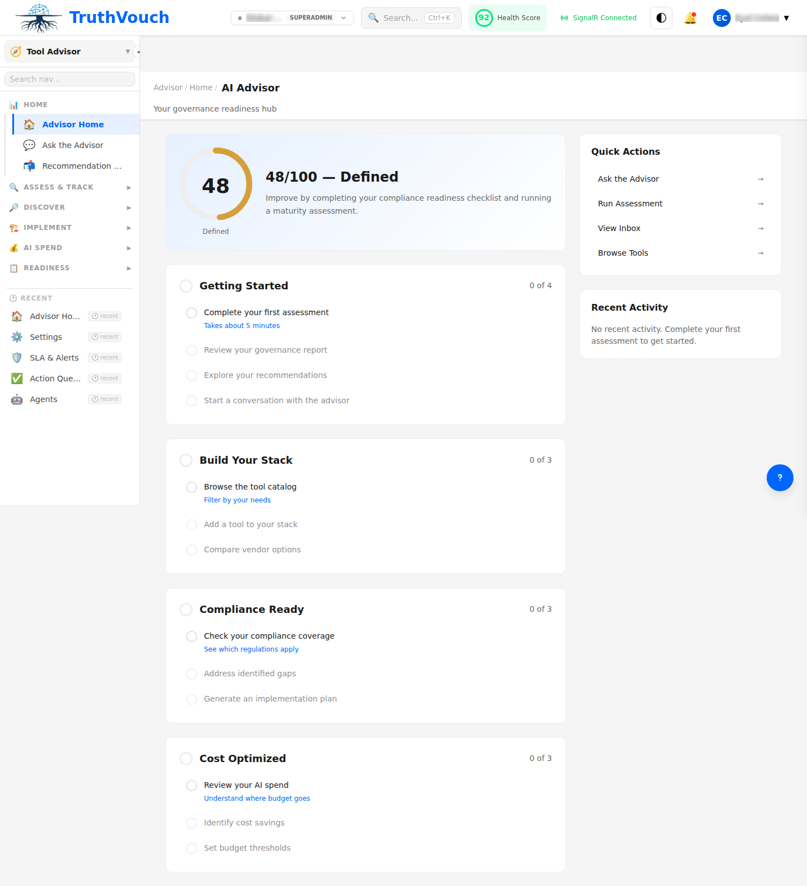The height and width of the screenshot is (886, 807).
Task: Open recent Agents entry
Action: 67,399
